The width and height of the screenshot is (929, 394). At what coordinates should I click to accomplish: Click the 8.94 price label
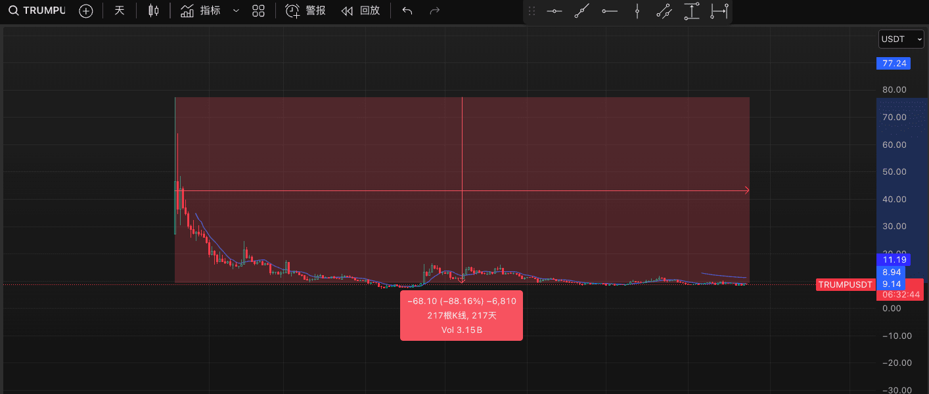[891, 272]
